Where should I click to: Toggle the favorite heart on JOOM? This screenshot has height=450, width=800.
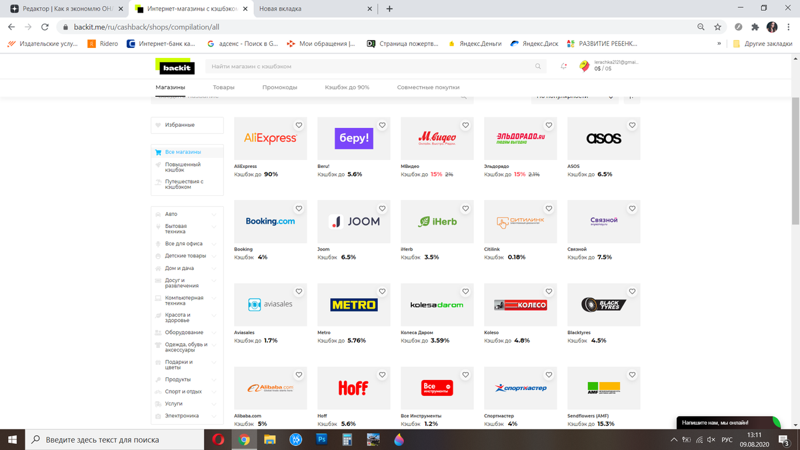click(x=383, y=209)
